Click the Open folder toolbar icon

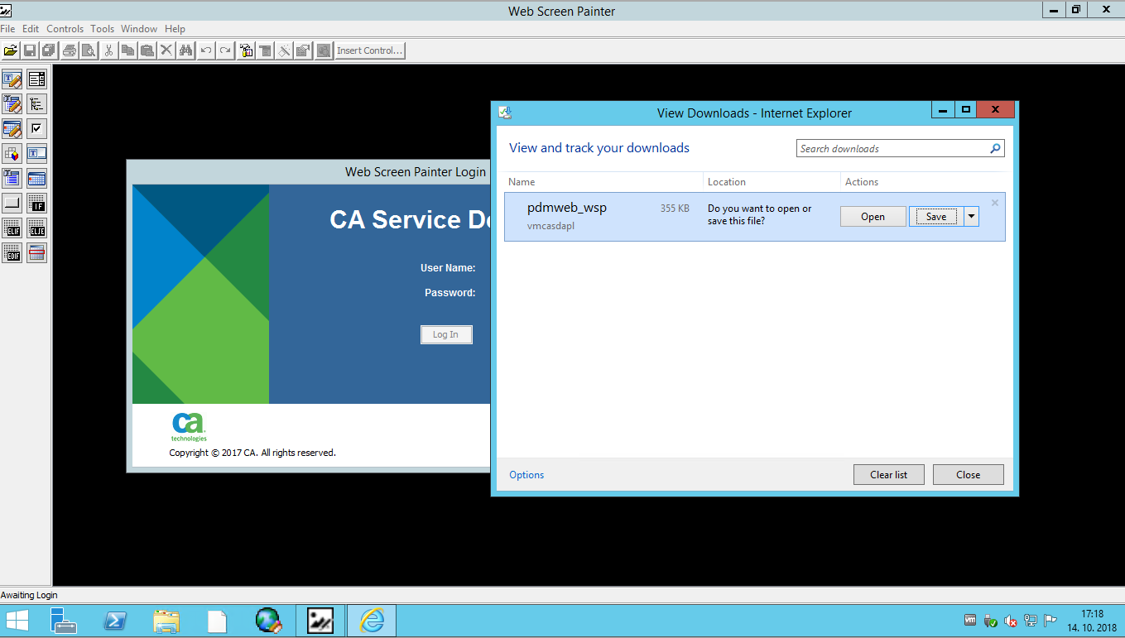coord(11,50)
